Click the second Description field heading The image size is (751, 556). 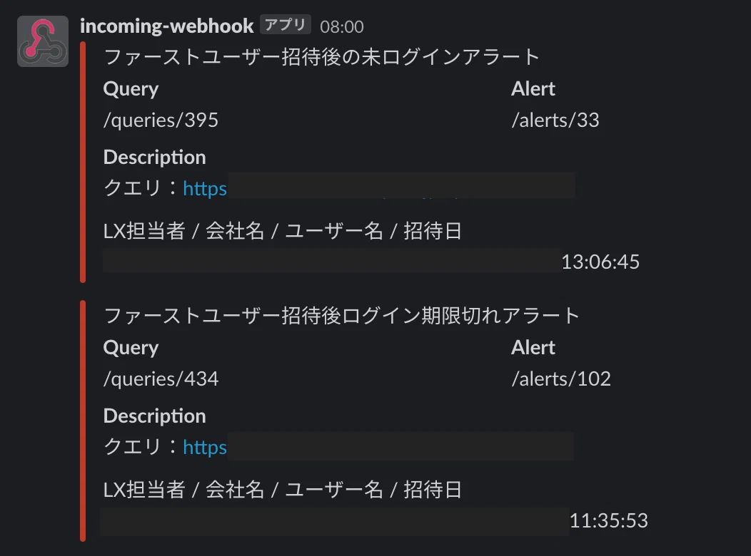coord(155,416)
